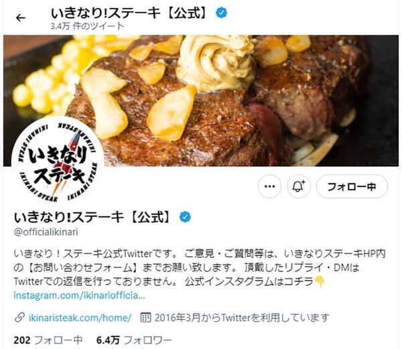View the 202 フォロー中 following list

click(48, 340)
